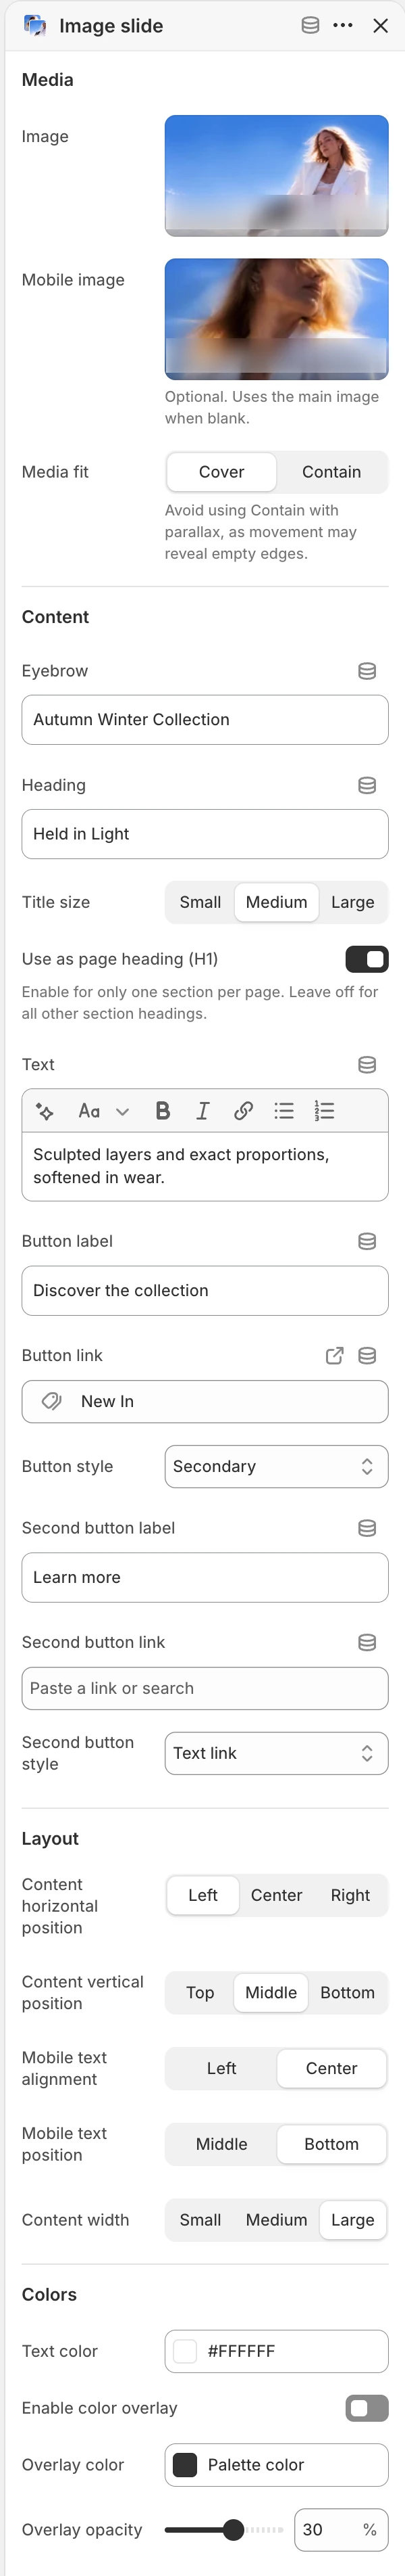Select the desktop Image thumbnail

276,176
